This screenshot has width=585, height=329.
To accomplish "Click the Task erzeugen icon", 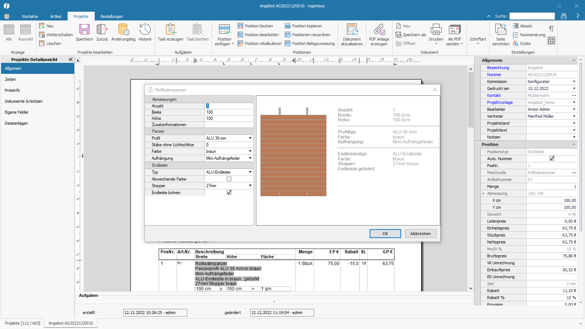I will tap(170, 30).
